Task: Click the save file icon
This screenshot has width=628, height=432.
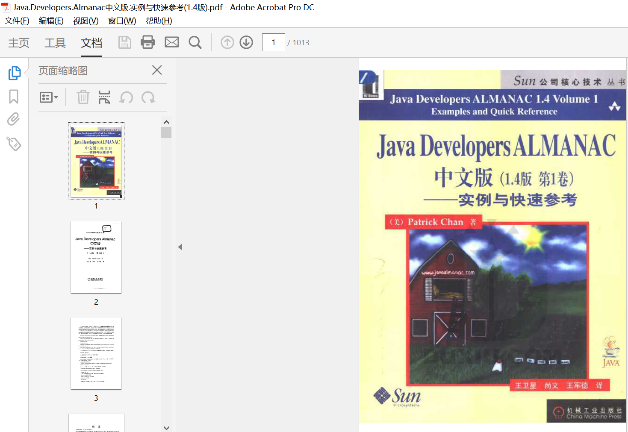Action: click(124, 42)
